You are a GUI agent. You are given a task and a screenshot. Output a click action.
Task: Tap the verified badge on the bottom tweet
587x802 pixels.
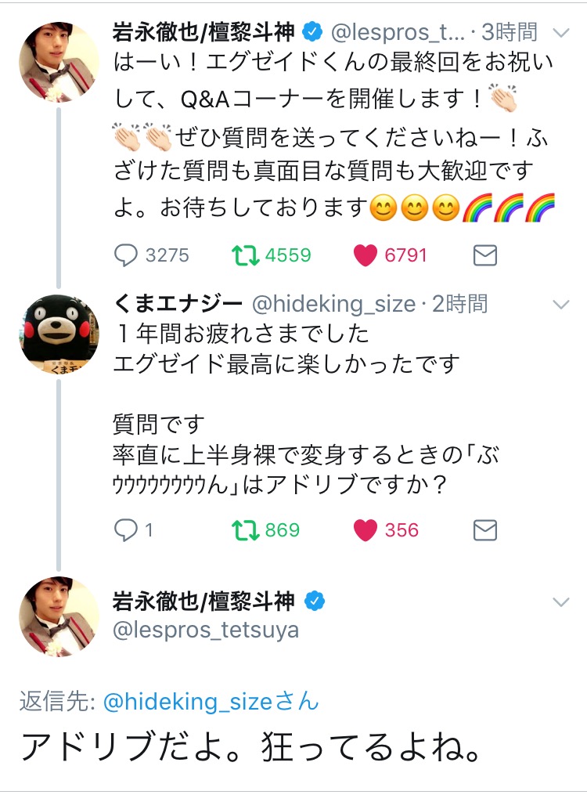click(315, 601)
